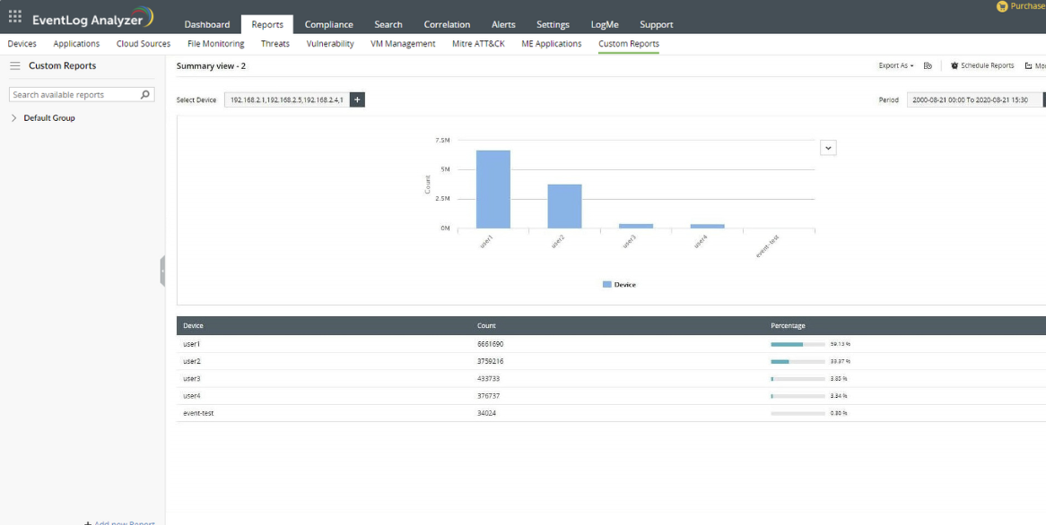Click the plus icon to add devices
1046x525 pixels.
point(357,100)
